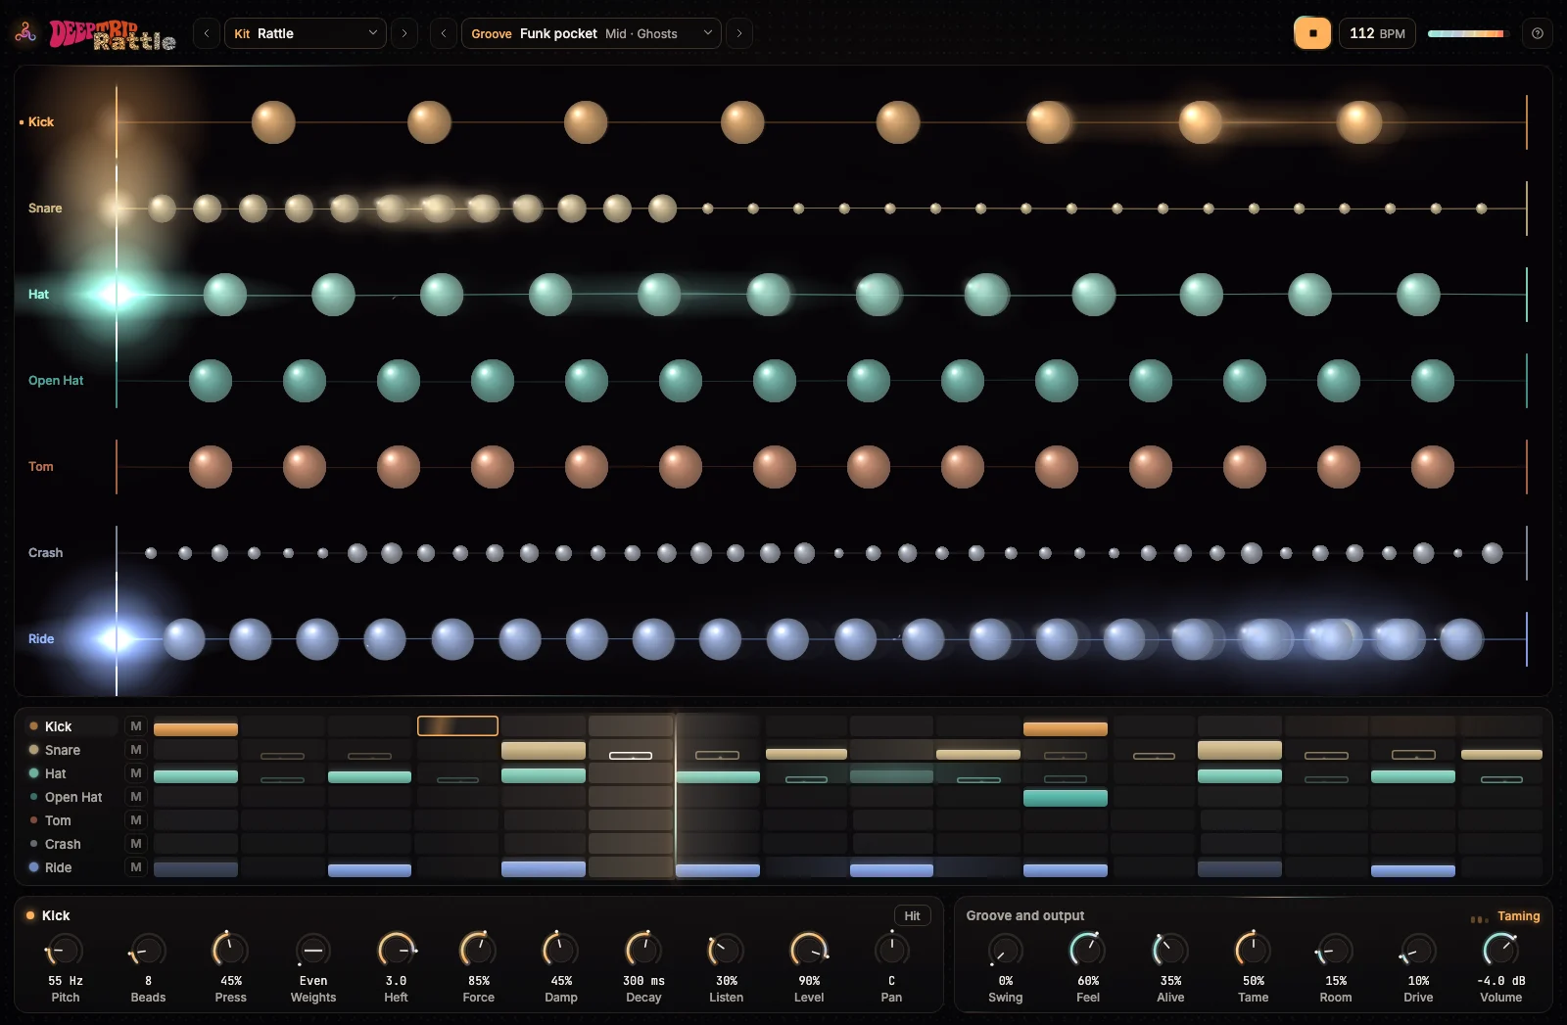Toggle the first Ride step in sequencer
The width and height of the screenshot is (1567, 1025).
(x=196, y=868)
